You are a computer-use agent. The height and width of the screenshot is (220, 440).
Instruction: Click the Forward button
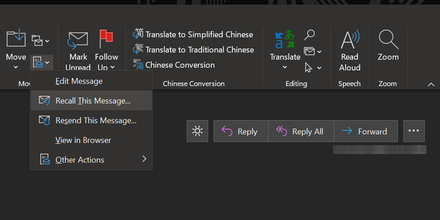coord(365,131)
